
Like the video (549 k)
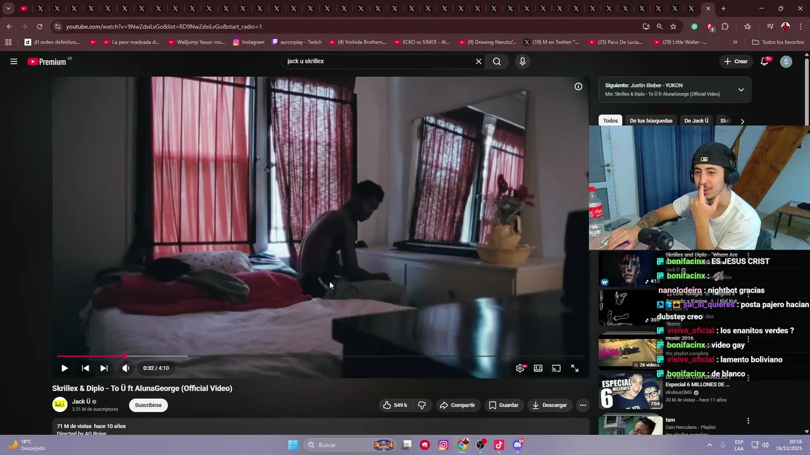coord(395,405)
